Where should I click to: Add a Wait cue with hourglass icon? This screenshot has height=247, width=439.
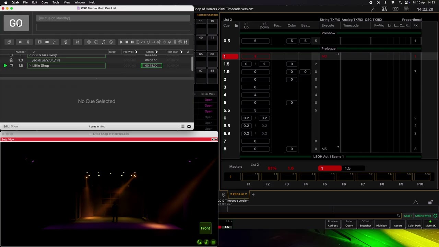tap(175, 42)
